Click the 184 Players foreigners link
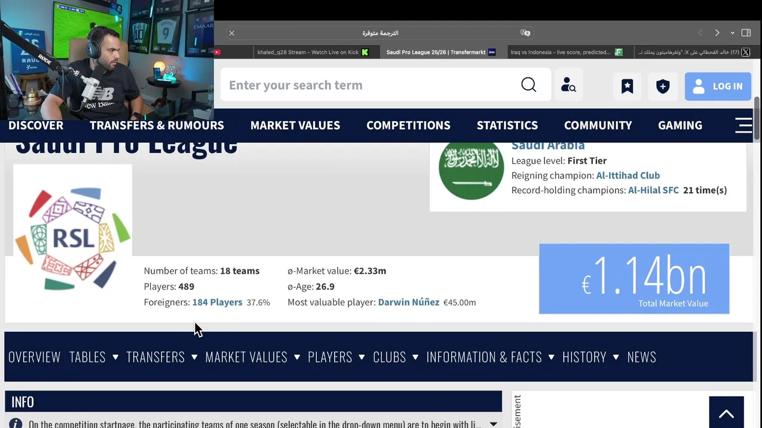Image resolution: width=762 pixels, height=428 pixels. coord(217,302)
